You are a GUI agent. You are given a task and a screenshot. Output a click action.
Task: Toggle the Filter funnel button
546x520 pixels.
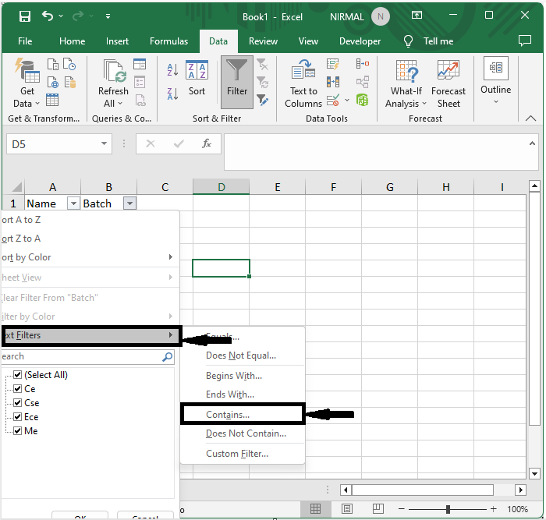click(x=237, y=82)
